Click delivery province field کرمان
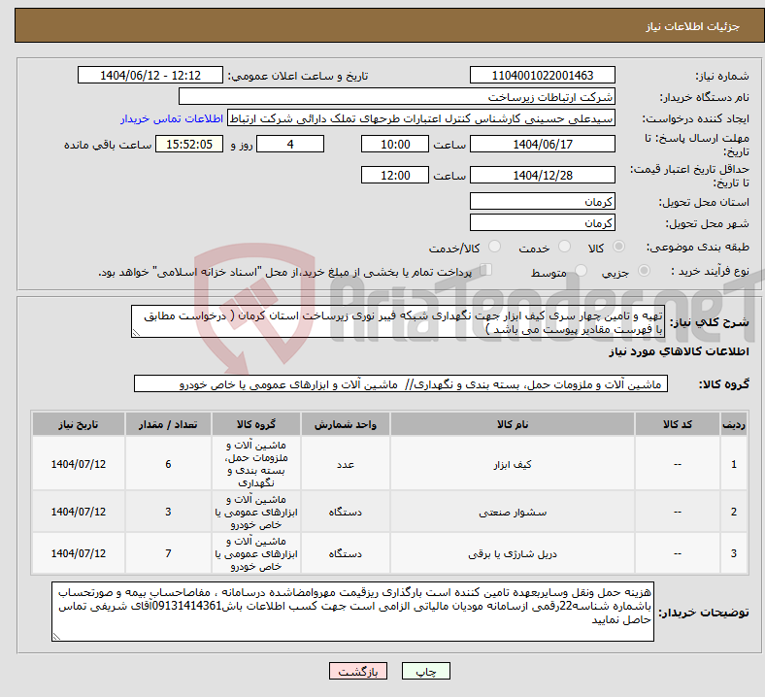The height and width of the screenshot is (697, 765). coord(542,202)
